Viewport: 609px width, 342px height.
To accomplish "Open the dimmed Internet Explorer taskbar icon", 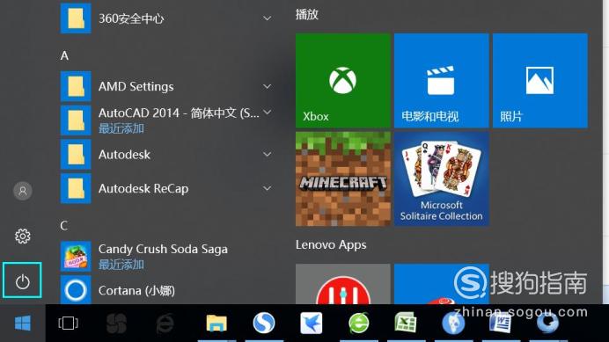I will coord(165,323).
